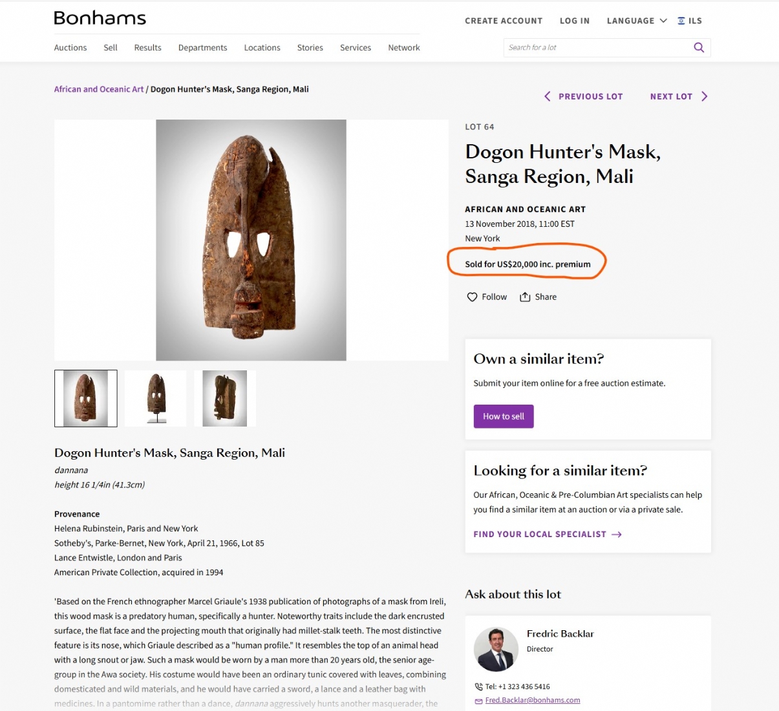Select the third side-view mask thumbnail
Image resolution: width=779 pixels, height=711 pixels.
tap(225, 398)
